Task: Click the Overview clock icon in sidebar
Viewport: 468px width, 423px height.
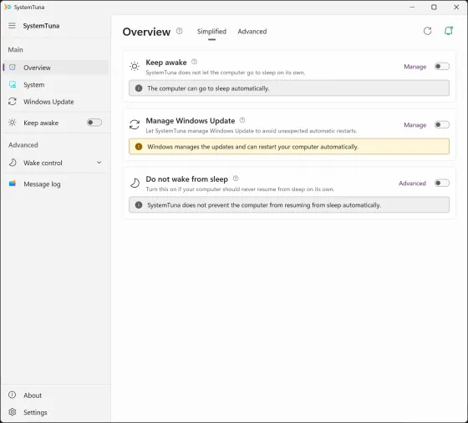Action: pyautogui.click(x=13, y=68)
